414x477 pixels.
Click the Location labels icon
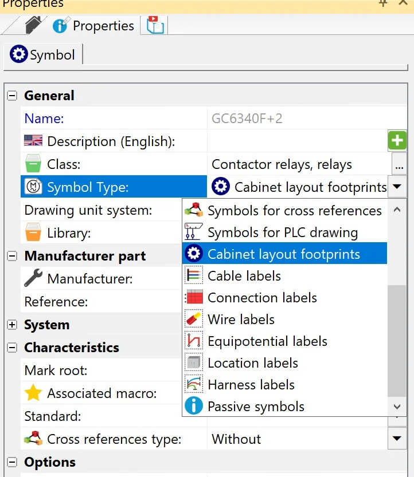[x=194, y=363]
